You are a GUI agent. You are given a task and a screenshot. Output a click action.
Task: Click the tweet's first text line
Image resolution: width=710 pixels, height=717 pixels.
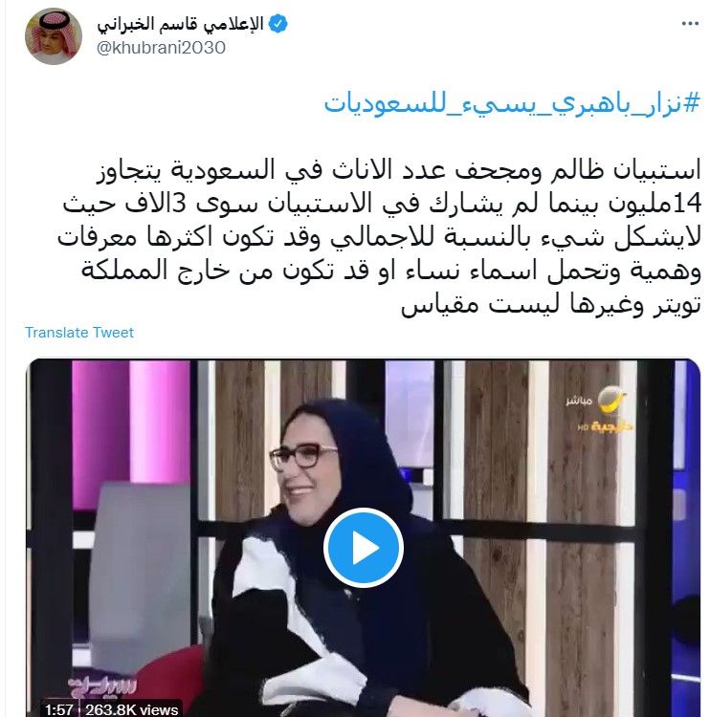click(399, 171)
